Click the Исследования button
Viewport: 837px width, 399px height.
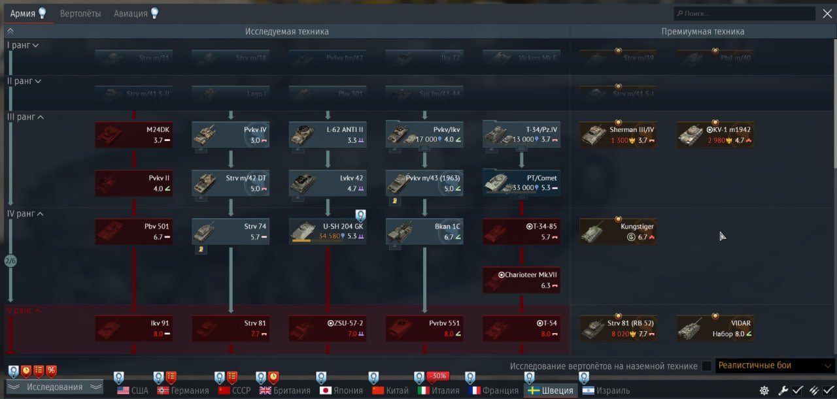[x=54, y=387]
